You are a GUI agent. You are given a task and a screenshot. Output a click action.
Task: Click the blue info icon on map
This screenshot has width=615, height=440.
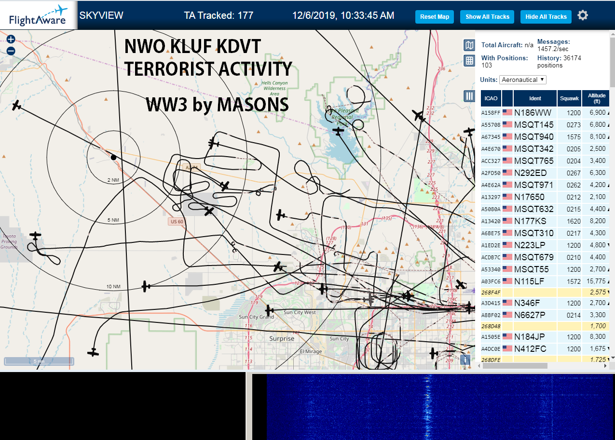[465, 360]
